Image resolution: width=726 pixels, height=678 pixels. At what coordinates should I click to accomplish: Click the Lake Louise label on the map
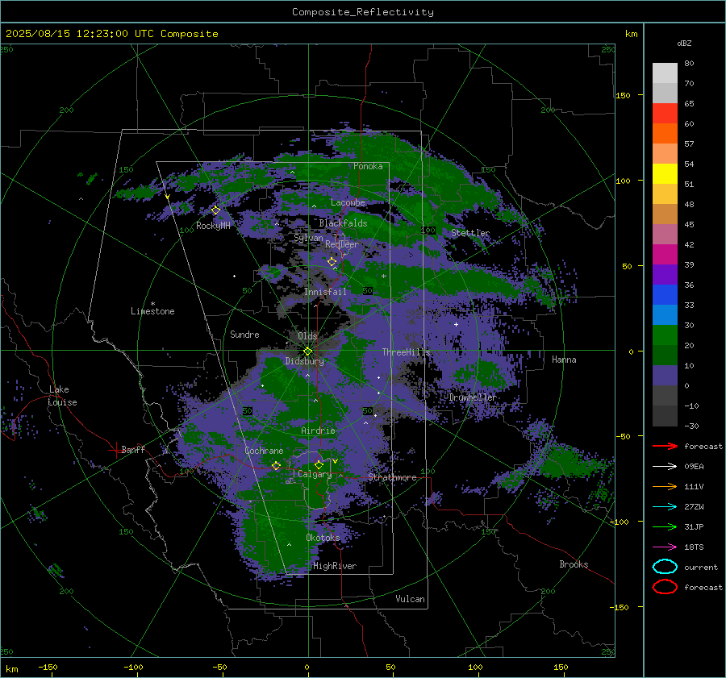click(62, 396)
